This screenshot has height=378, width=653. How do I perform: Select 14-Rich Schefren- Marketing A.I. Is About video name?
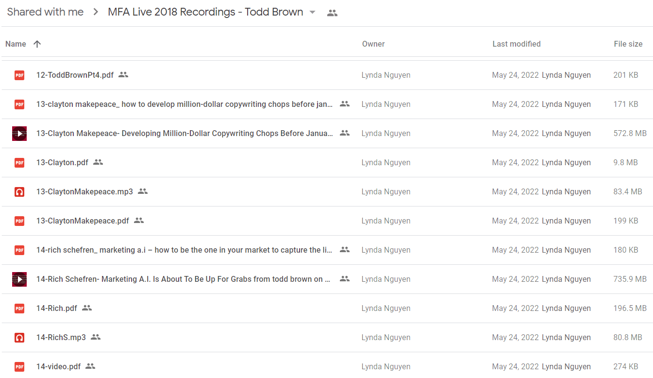tap(184, 279)
